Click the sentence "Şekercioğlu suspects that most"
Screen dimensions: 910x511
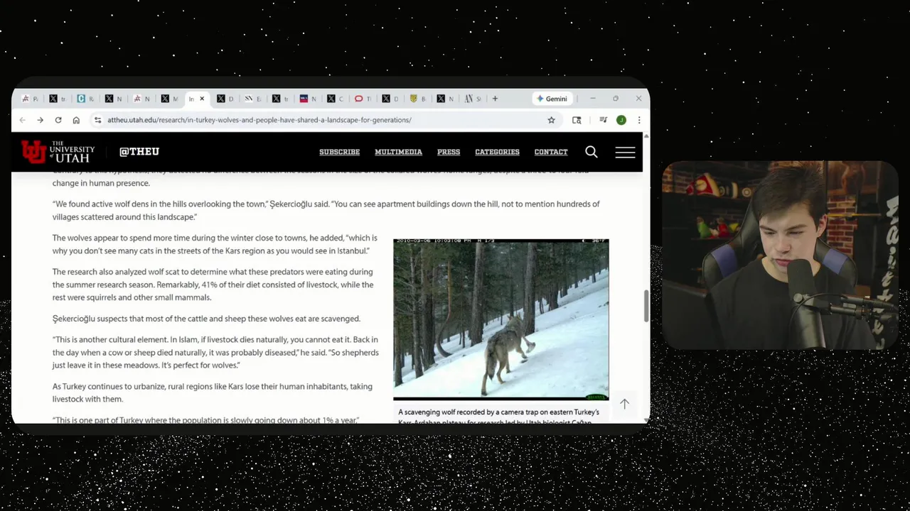[206, 319]
